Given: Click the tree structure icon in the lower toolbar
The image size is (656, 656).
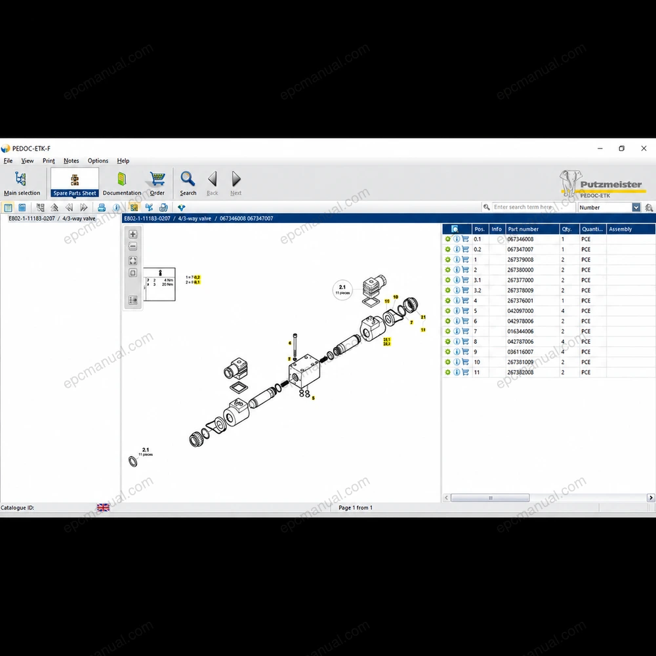Looking at the screenshot, I should 40,207.
